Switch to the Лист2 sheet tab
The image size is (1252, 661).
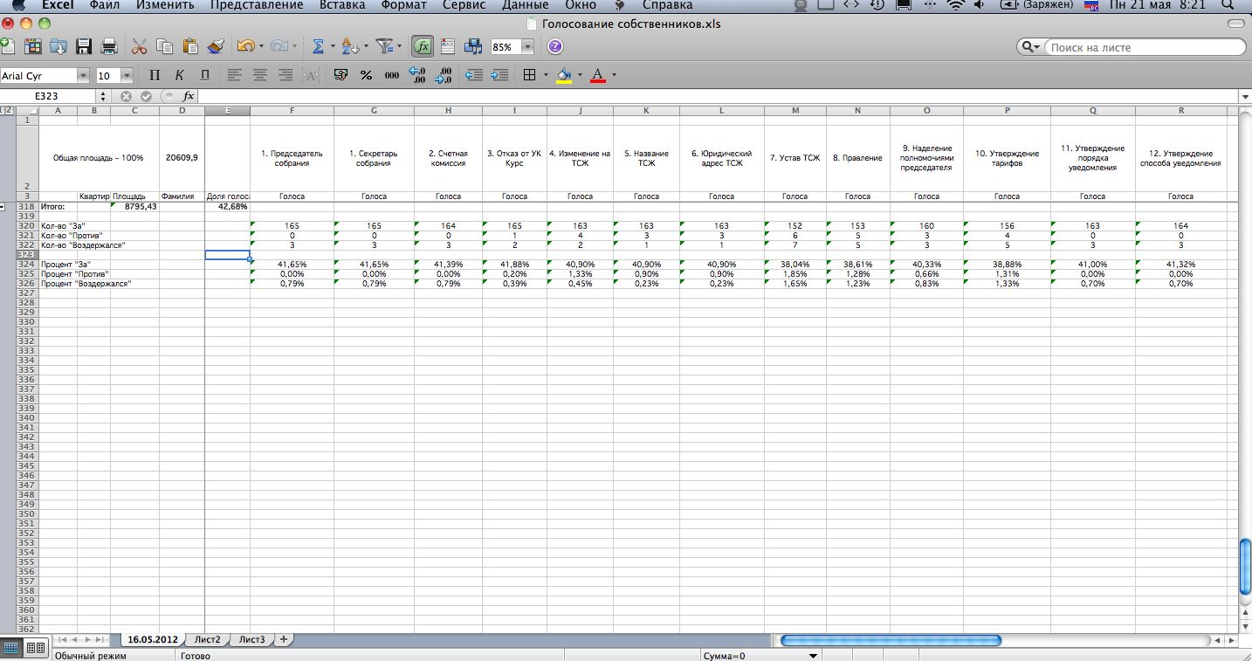click(208, 639)
